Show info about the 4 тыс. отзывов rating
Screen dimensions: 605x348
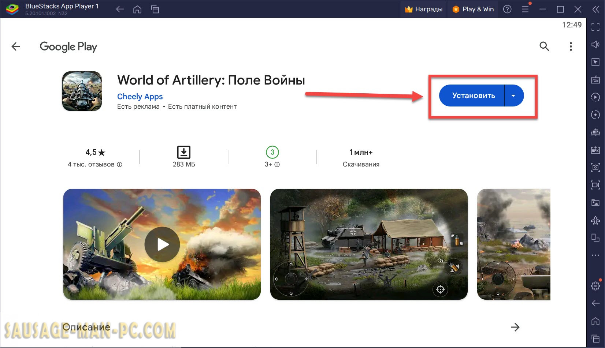pyautogui.click(x=119, y=165)
